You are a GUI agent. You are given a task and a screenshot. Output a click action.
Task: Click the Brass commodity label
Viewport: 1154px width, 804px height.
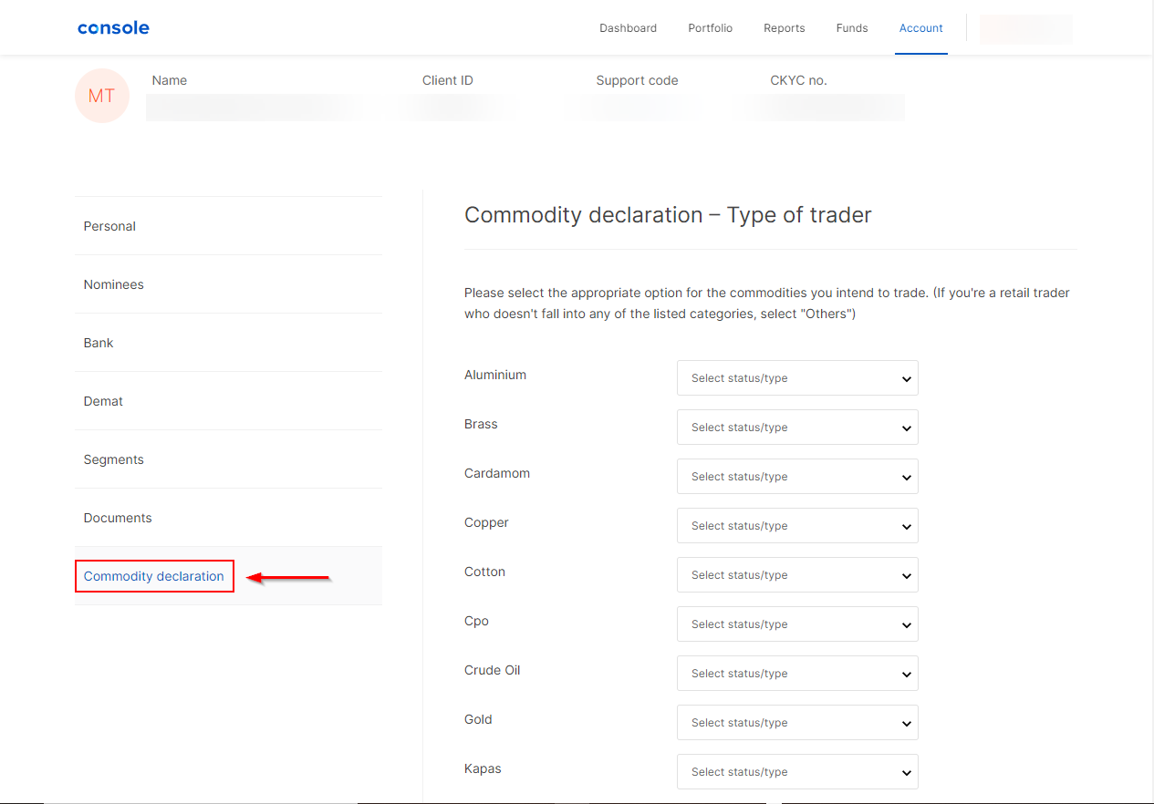(x=481, y=424)
